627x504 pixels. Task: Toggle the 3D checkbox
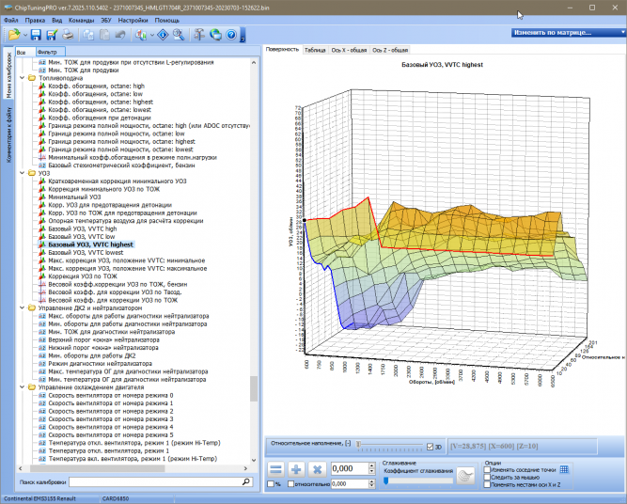(430, 447)
